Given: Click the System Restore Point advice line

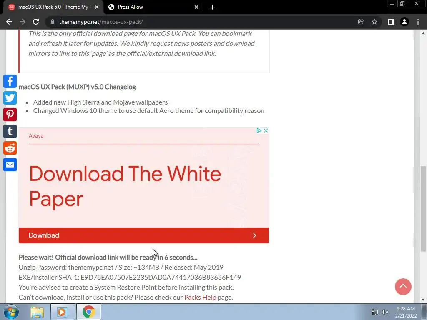Looking at the screenshot, I should 126,287.
